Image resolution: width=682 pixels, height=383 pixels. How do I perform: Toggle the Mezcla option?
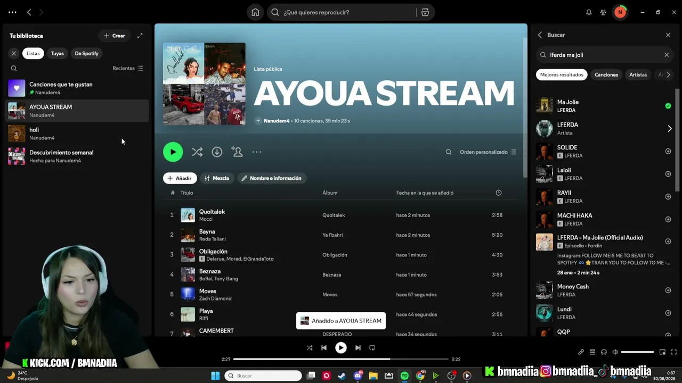point(217,178)
